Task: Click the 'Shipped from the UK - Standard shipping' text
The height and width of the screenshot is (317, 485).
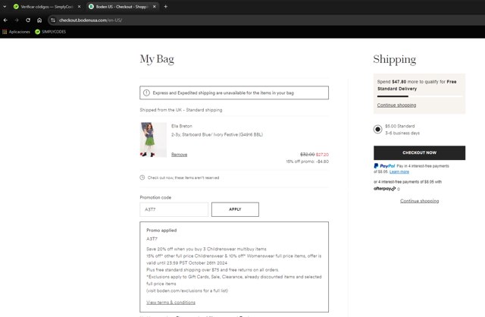Action: click(x=181, y=110)
